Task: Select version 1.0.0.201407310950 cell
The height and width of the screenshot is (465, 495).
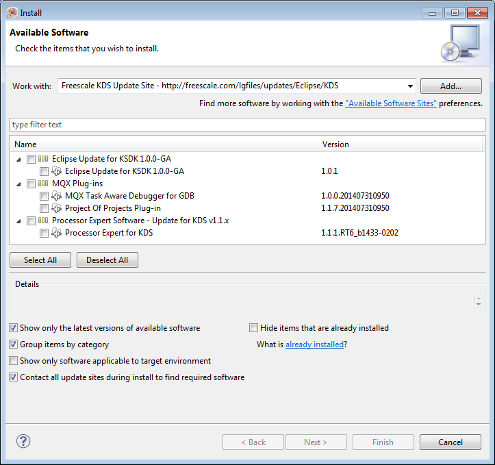Action: click(355, 196)
